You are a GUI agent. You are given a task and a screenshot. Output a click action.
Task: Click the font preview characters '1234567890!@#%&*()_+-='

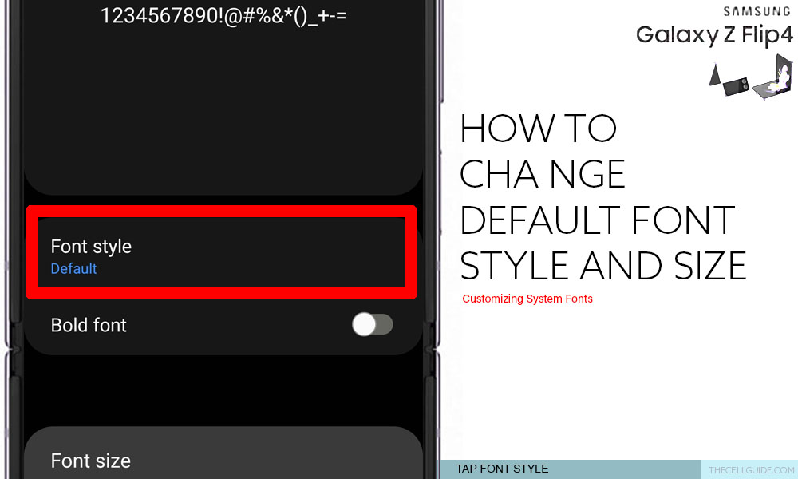tap(223, 15)
